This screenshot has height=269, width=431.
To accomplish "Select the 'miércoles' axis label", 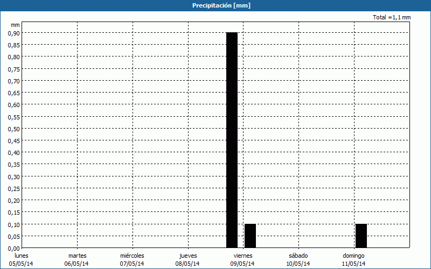I will (x=132, y=256).
